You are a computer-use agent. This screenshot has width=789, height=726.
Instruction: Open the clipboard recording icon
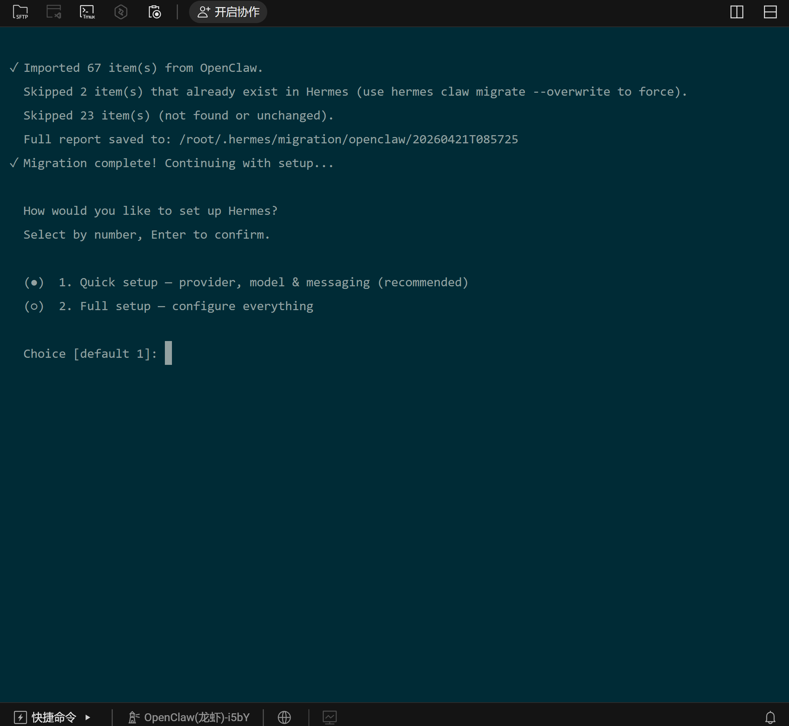click(x=154, y=12)
